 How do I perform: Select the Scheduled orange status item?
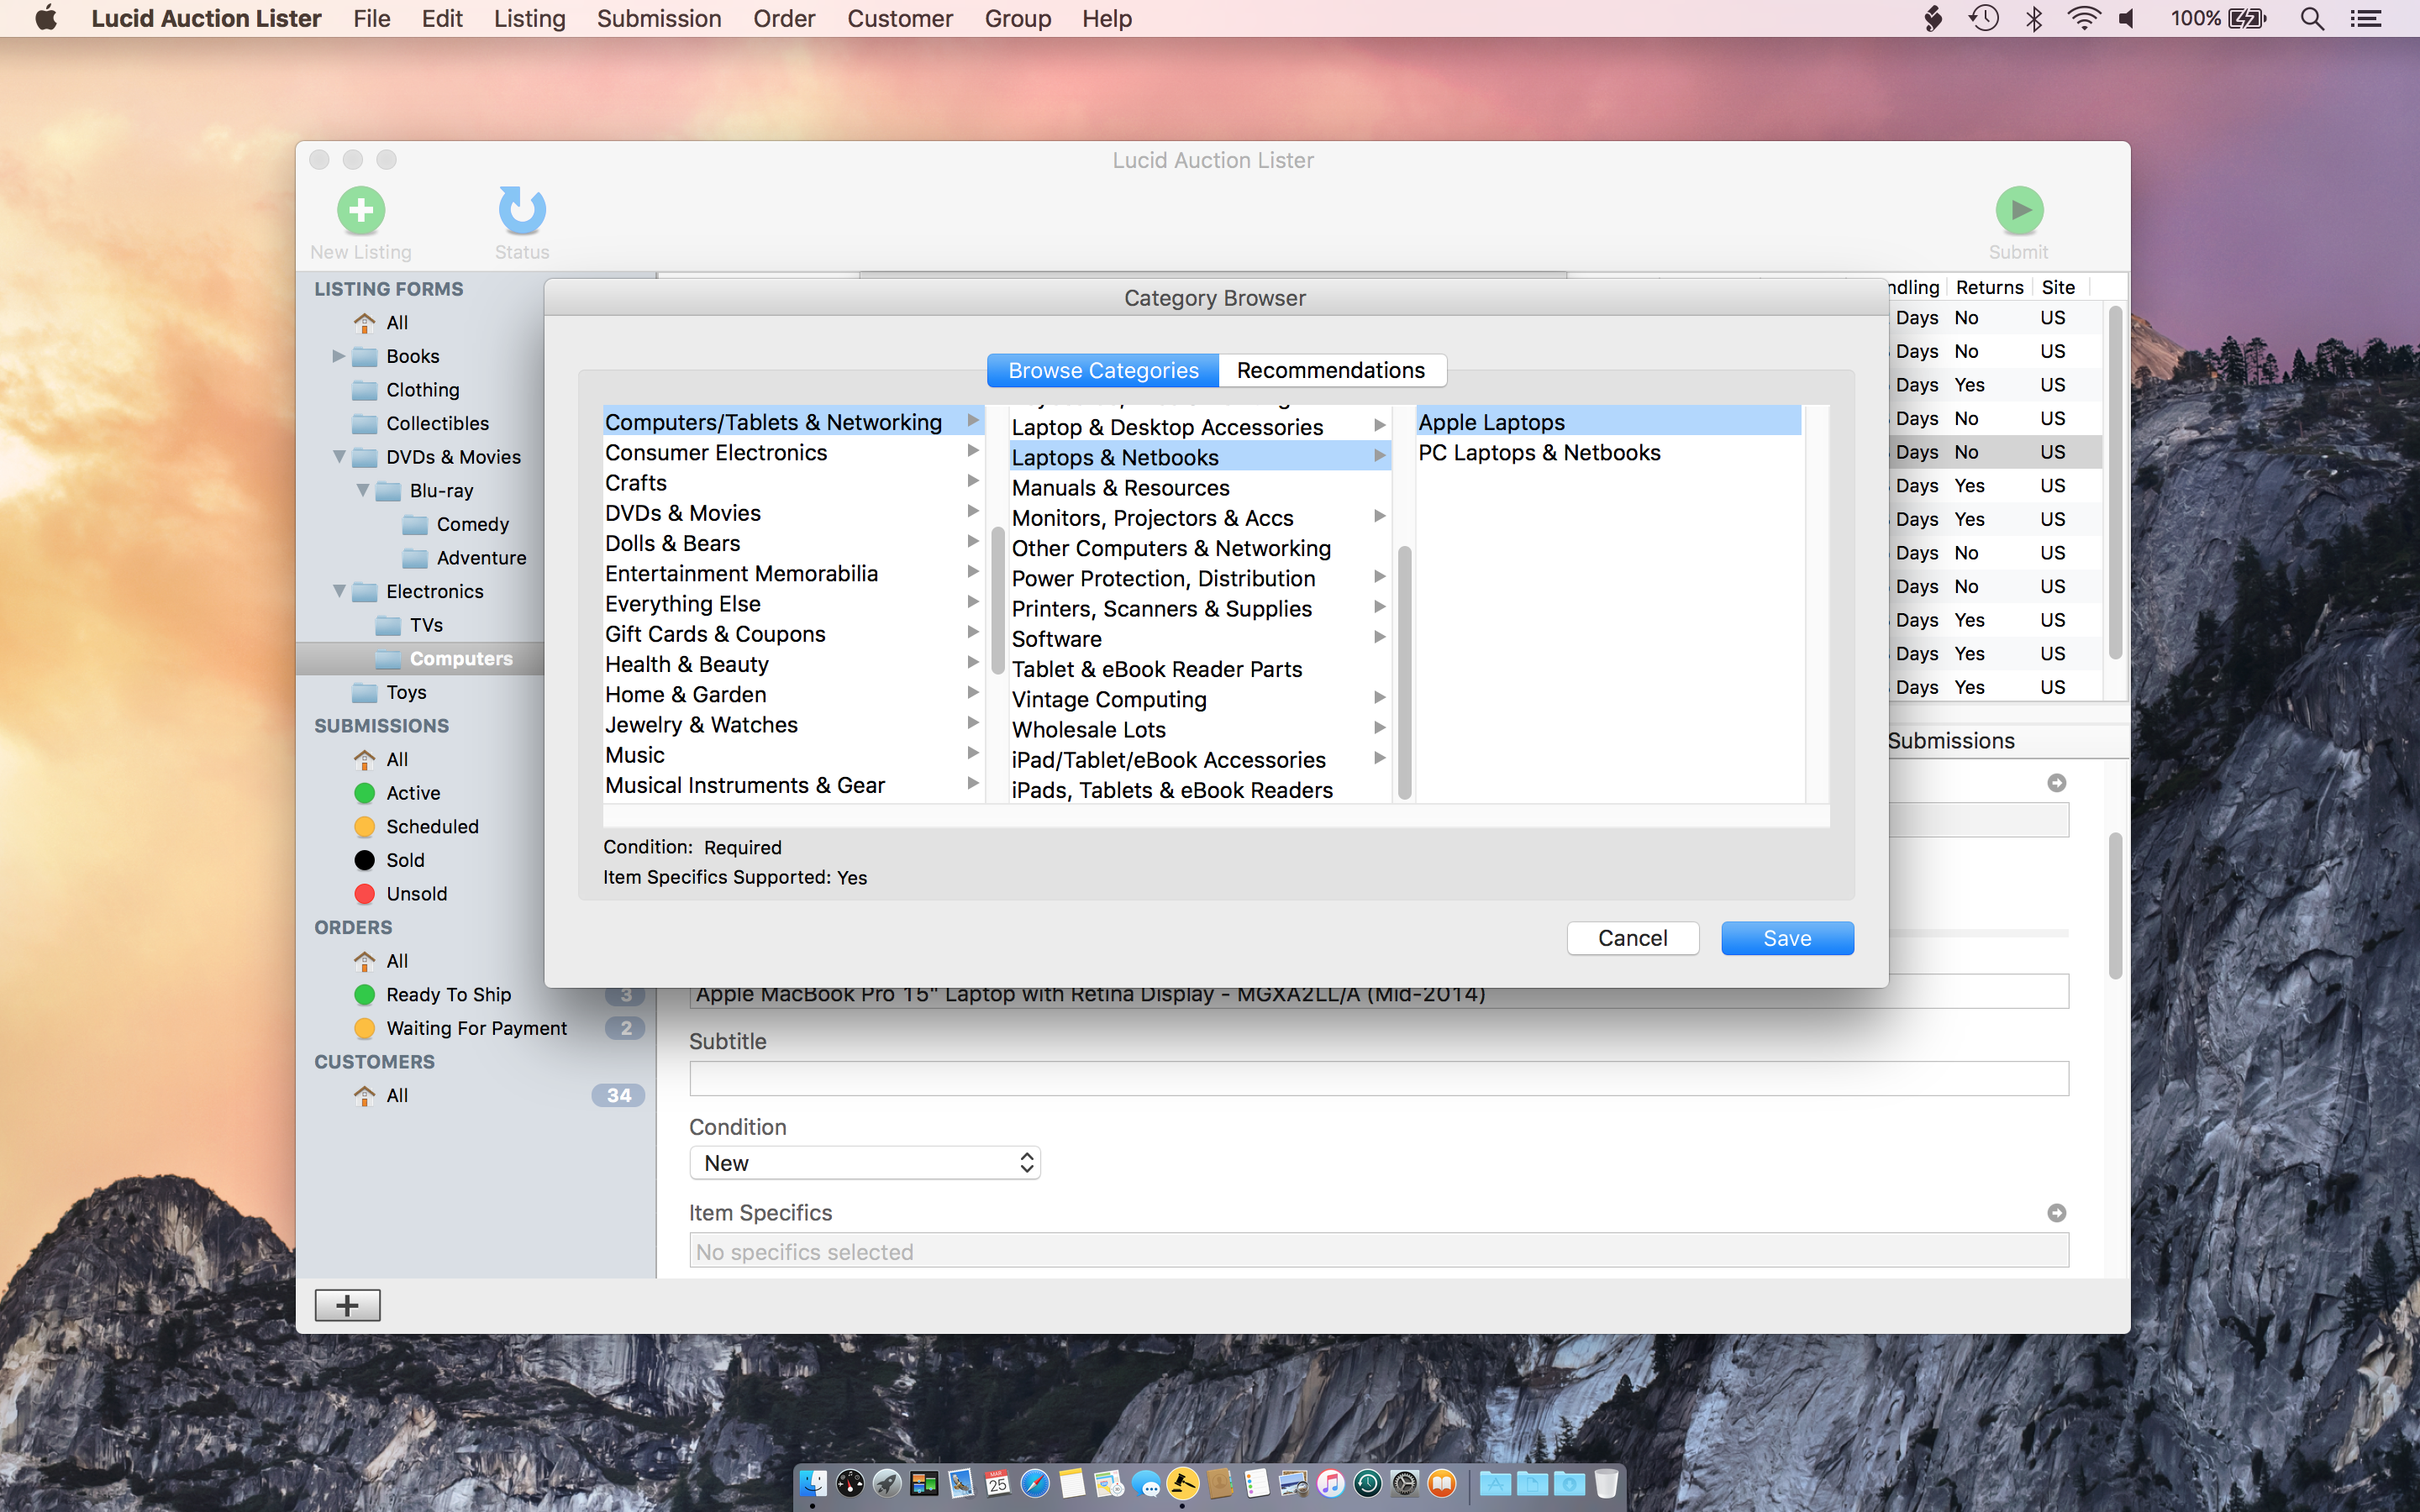pyautogui.click(x=431, y=827)
